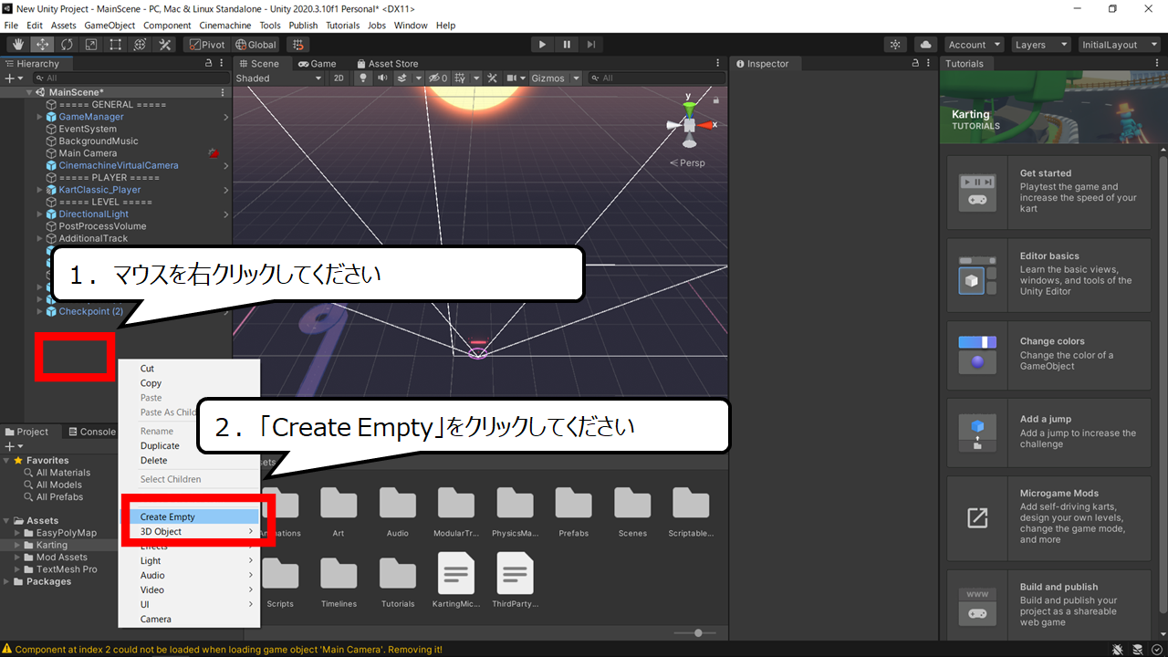Screen dimensions: 1168x657
Task: Click the KartingMic... file asset
Action: click(456, 580)
